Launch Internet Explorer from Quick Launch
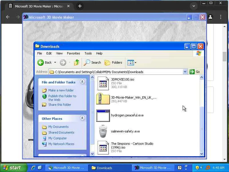The image size is (229, 172). tap(33, 168)
